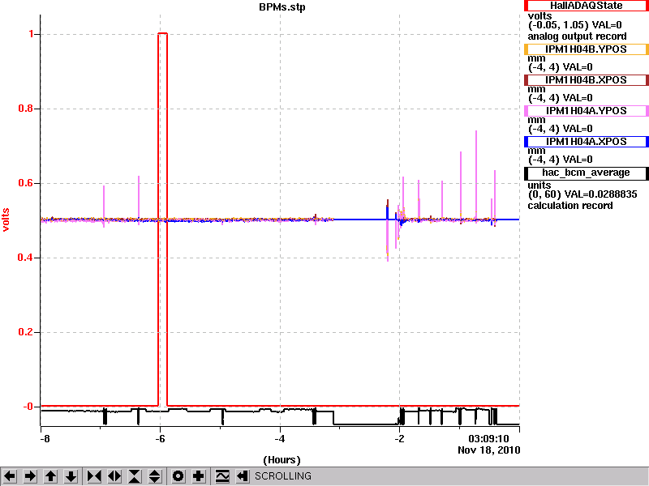Image resolution: width=649 pixels, height=486 pixels.
Task: Pan the plot up with arrow button
Action: tap(51, 476)
